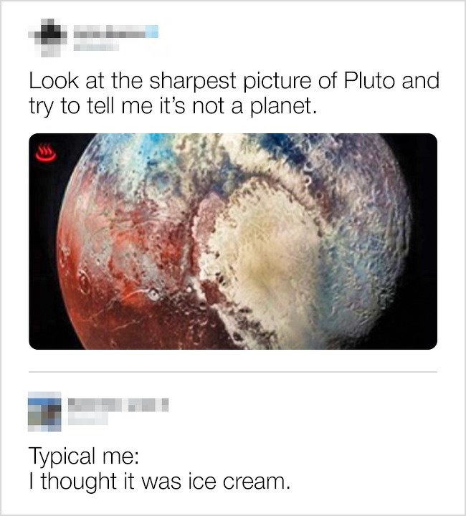
Task: Click the replier's blurred handle below name
Action: pyautogui.click(x=88, y=420)
